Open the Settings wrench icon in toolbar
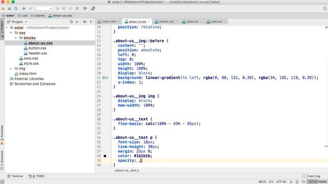This screenshot has width=328, height=184. click(85, 9)
